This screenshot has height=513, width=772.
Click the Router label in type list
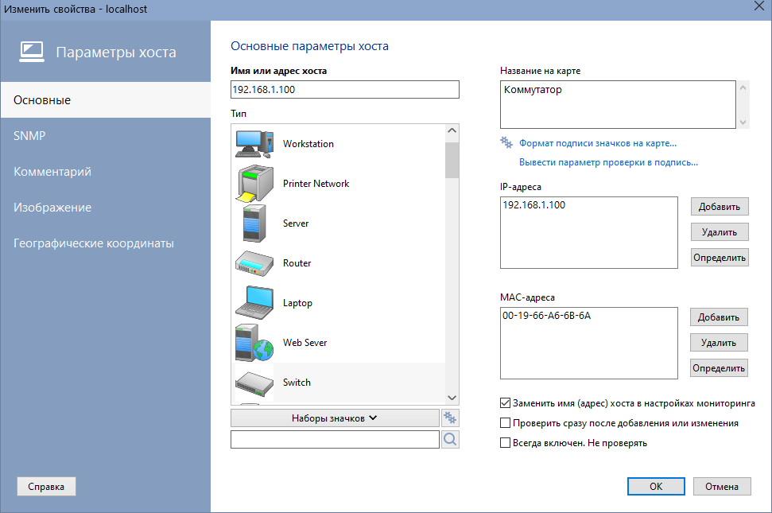coord(297,263)
